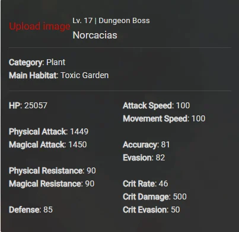Screen dimensions: 239x232
Task: Select the HP value 25057
Action: click(36, 105)
